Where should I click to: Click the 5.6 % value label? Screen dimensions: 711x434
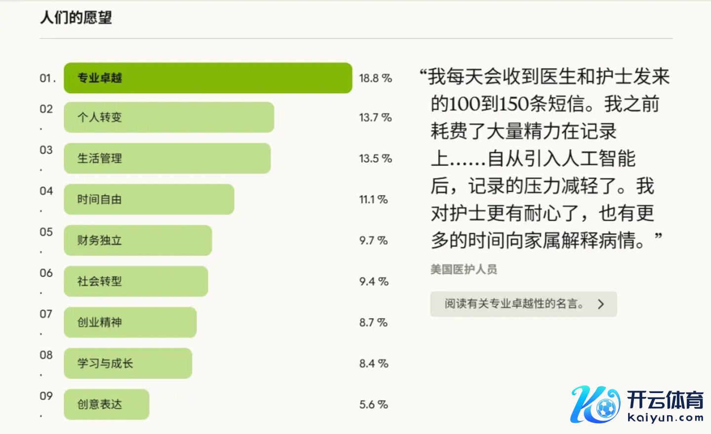pos(373,404)
